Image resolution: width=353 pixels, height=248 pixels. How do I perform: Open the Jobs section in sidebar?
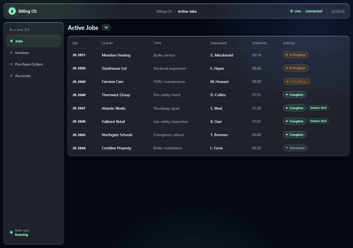pos(34,41)
